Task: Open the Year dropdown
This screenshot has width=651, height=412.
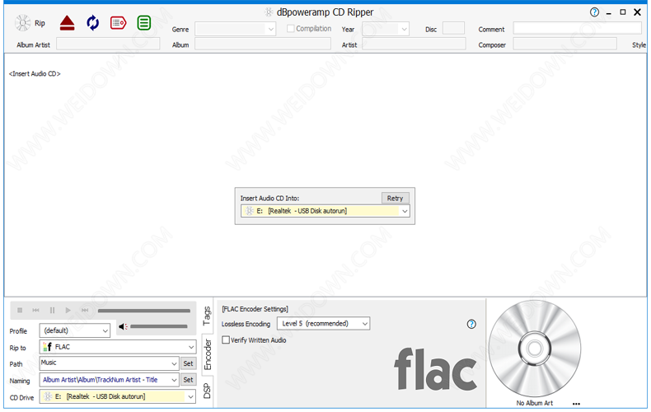Action: point(404,29)
